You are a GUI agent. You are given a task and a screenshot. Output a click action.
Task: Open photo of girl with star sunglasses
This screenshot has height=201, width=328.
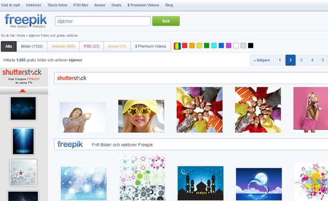point(141,116)
